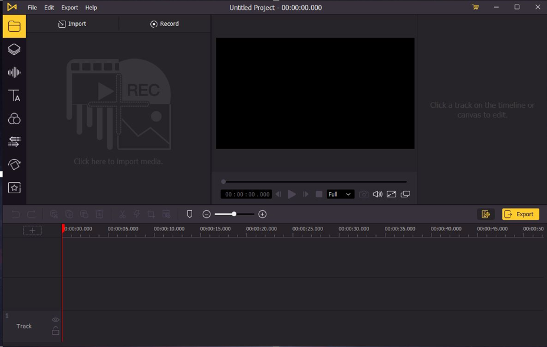Open the Elements layers panel in the sidebar
Screen dimensions: 547x347
[x=14, y=49]
